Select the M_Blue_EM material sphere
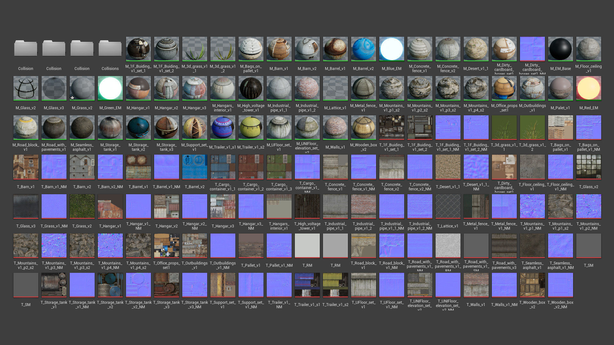 (x=391, y=49)
